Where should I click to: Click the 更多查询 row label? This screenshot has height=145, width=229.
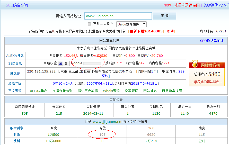[15, 91]
